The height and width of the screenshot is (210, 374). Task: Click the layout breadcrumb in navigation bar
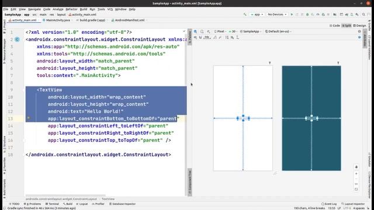click(x=61, y=15)
